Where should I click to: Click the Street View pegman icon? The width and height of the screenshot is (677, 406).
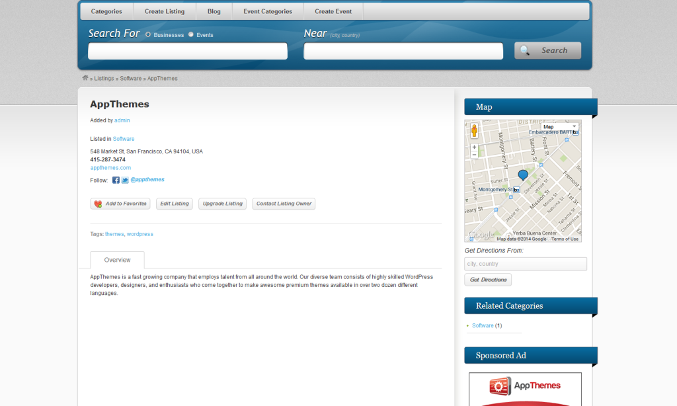474,130
